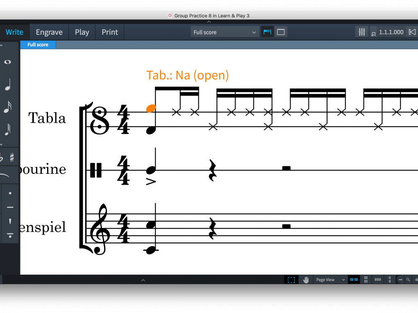Toggle hide panels full-screen view button
This screenshot has height=313, width=418.
pos(281,32)
